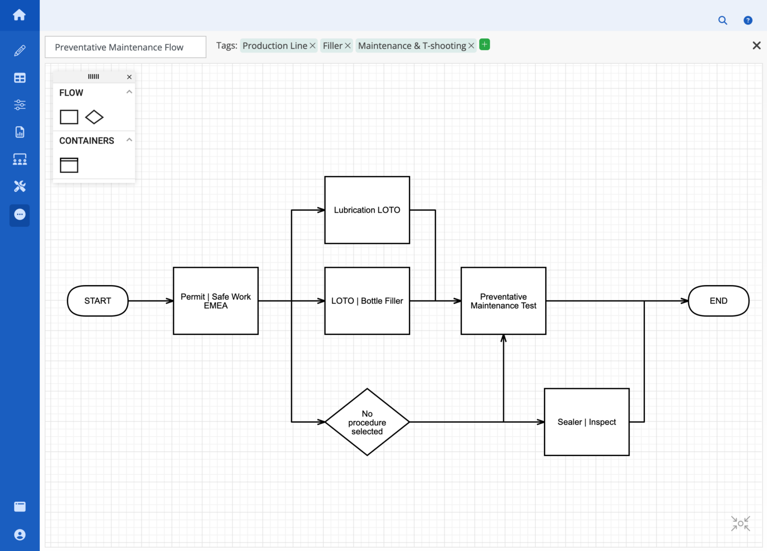Open the help question mark icon
This screenshot has height=551, width=767.
click(748, 20)
